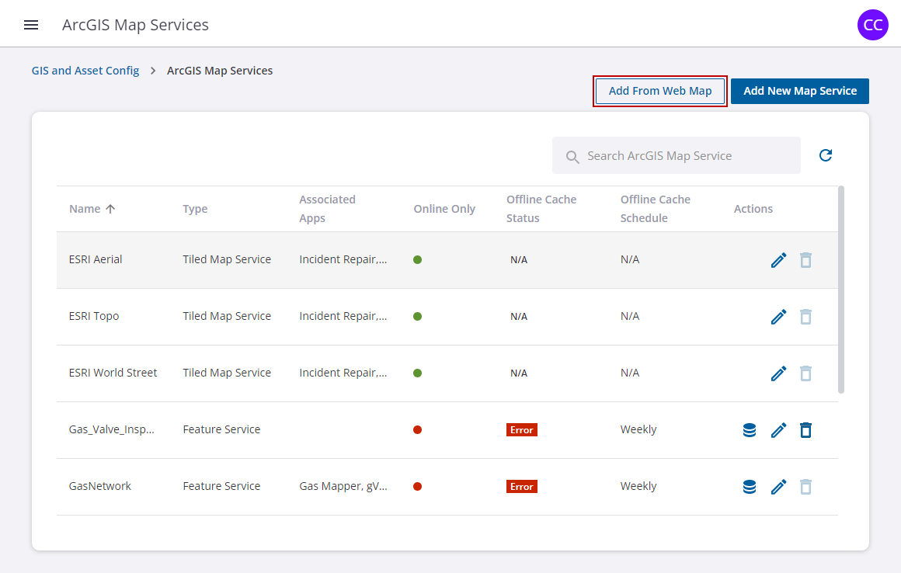Screen dimensions: 901x573
Task: Edit the ESRI Aerial service
Action: click(778, 260)
